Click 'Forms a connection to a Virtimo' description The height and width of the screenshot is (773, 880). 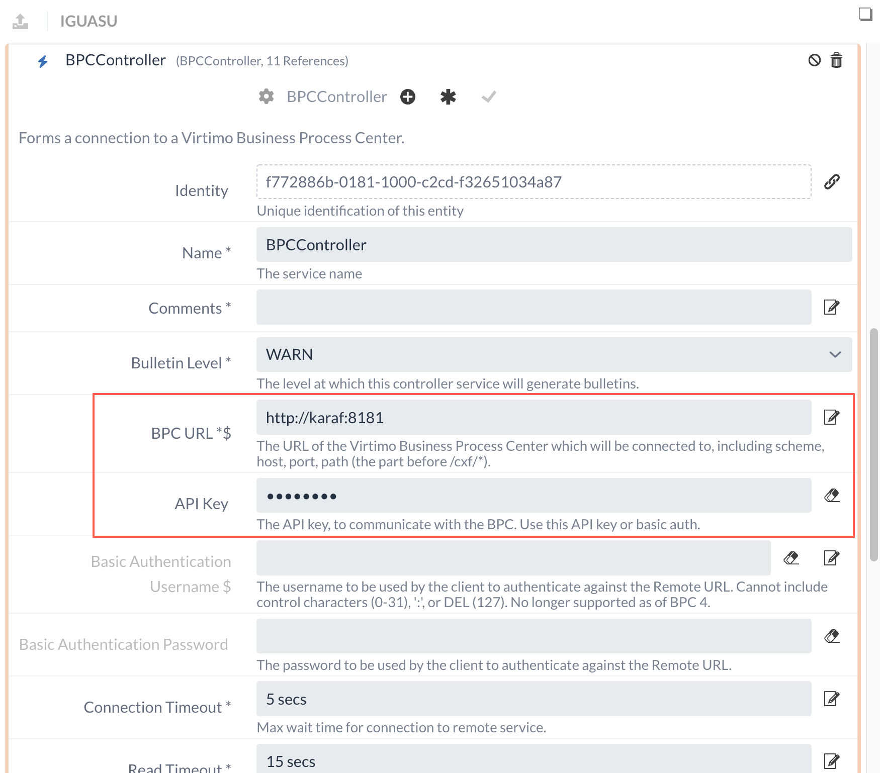[x=212, y=138]
